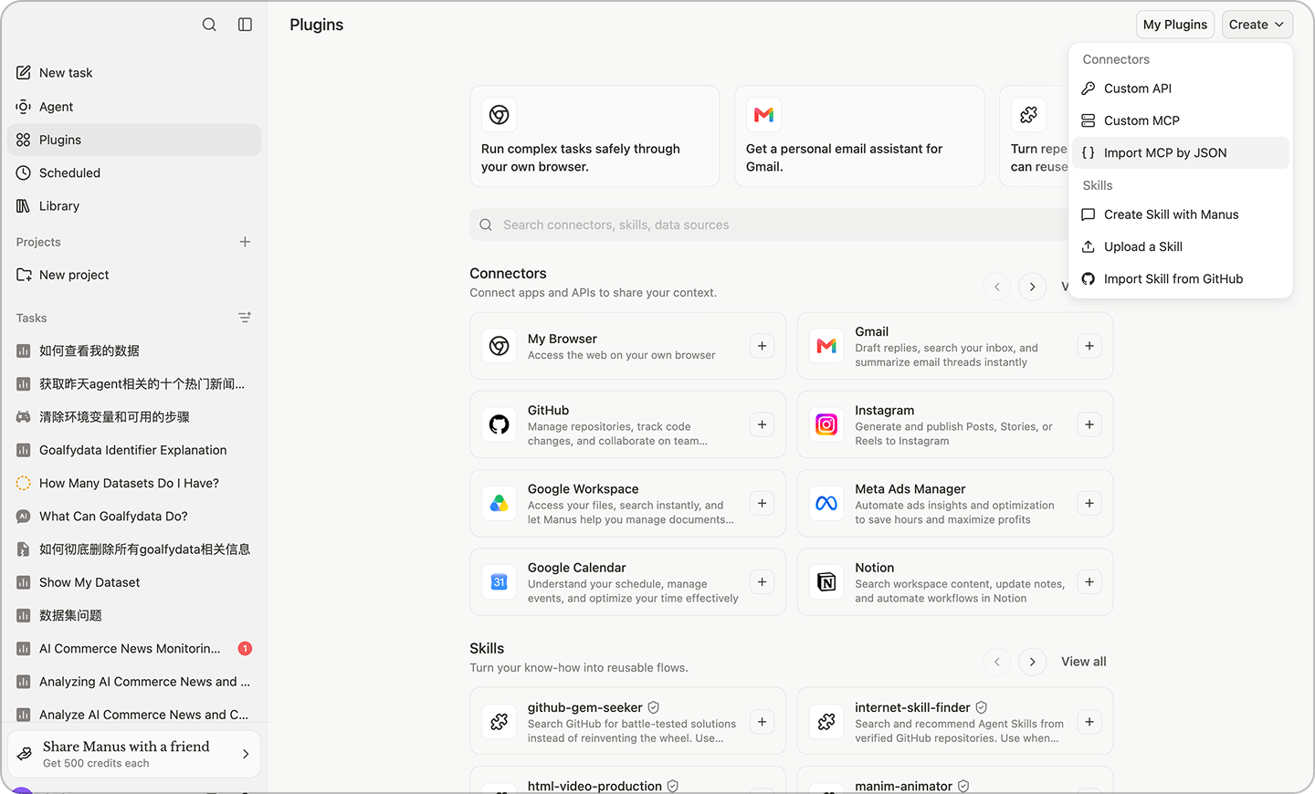Image resolution: width=1315 pixels, height=794 pixels.
Task: Select Import Skill from GitHub
Action: pos(1181,279)
